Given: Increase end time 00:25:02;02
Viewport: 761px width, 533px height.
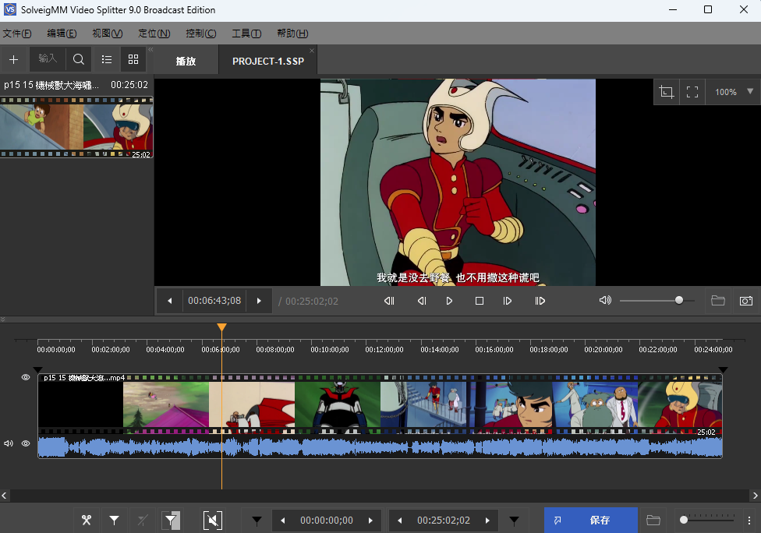Looking at the screenshot, I should pyautogui.click(x=488, y=521).
